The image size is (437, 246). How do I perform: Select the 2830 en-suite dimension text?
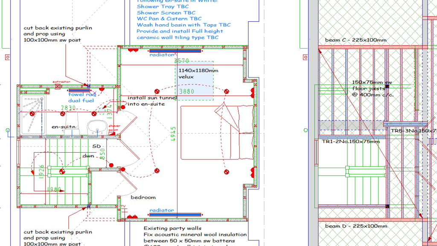69,108
